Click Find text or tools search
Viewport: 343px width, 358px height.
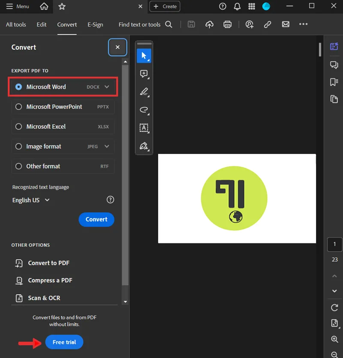coord(145,24)
